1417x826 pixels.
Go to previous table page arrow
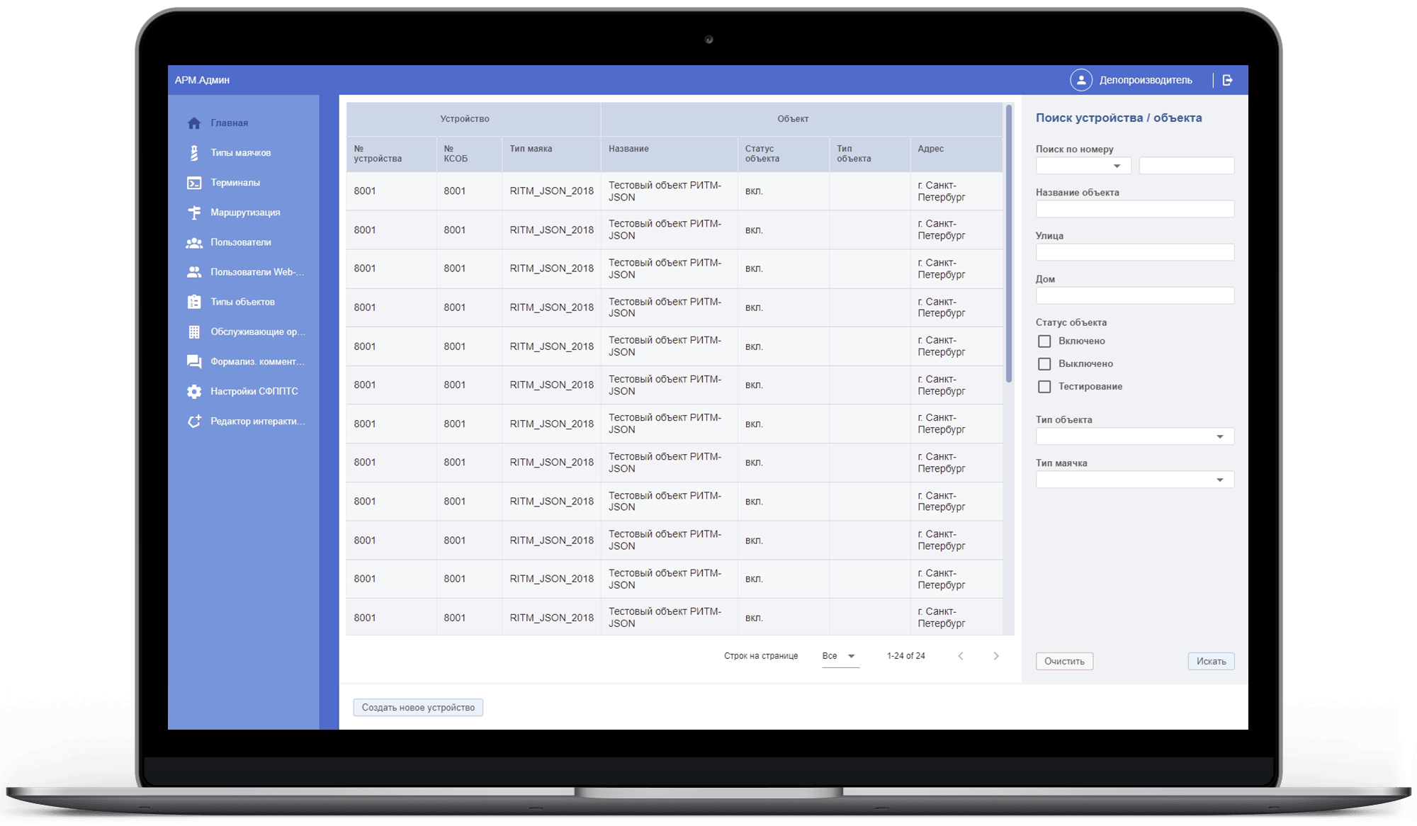click(961, 656)
